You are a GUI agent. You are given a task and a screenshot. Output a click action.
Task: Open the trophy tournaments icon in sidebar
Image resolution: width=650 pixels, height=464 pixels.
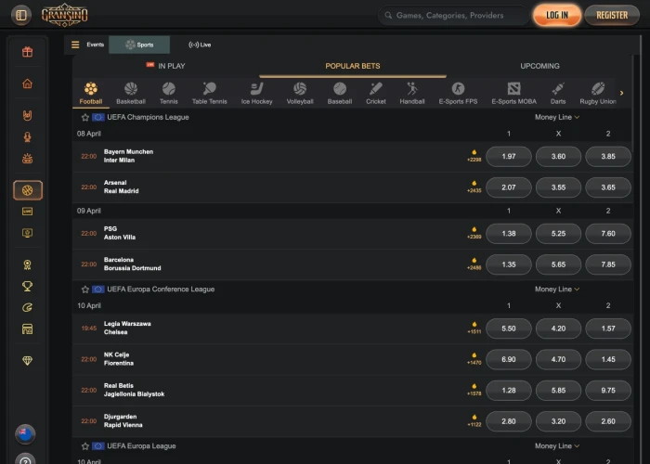[27, 286]
